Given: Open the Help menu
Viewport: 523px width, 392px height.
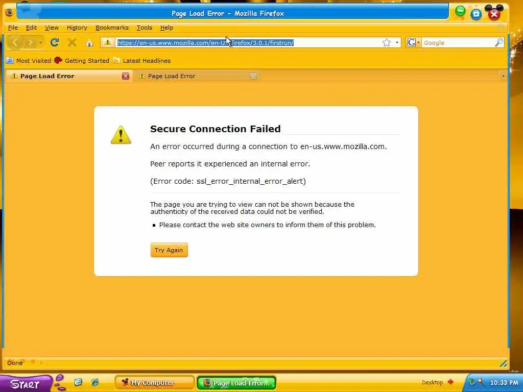Looking at the screenshot, I should coord(167,28).
